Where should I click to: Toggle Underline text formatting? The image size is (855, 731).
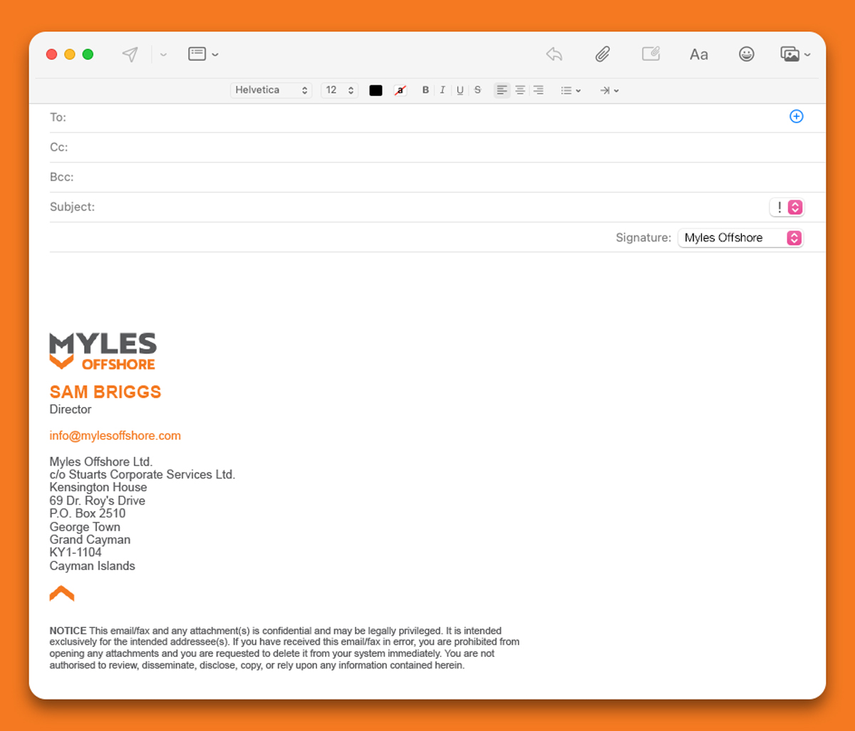click(x=460, y=90)
